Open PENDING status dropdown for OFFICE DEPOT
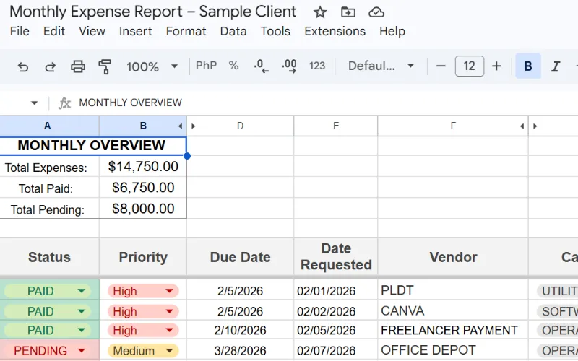Viewport: 578px width, 361px height. pyautogui.click(x=82, y=351)
